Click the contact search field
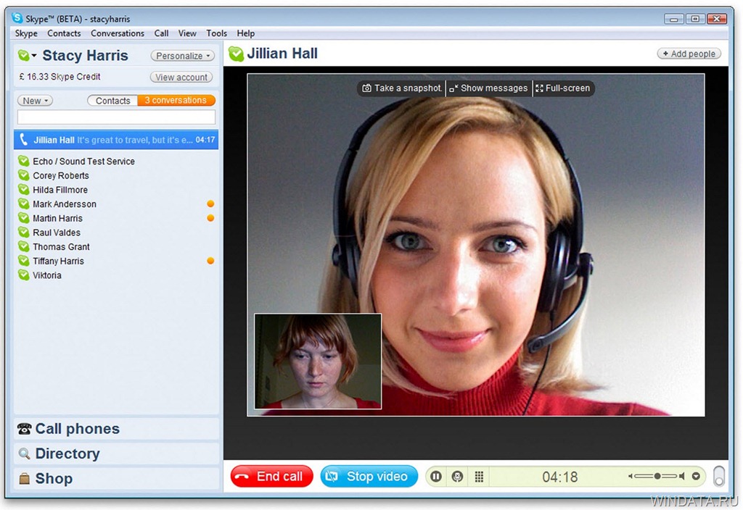 tap(116, 117)
